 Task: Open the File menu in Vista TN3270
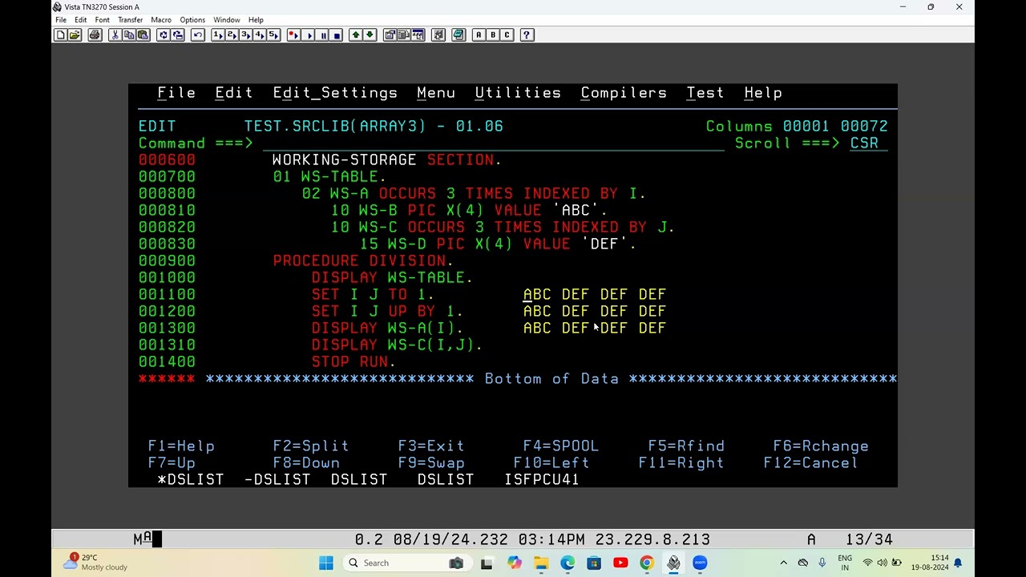coord(61,19)
